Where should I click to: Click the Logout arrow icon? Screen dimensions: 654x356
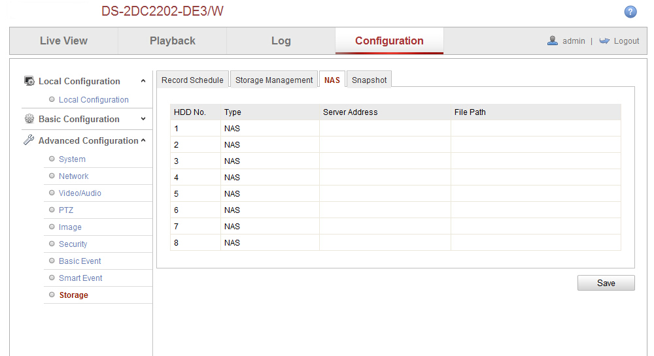coord(604,40)
